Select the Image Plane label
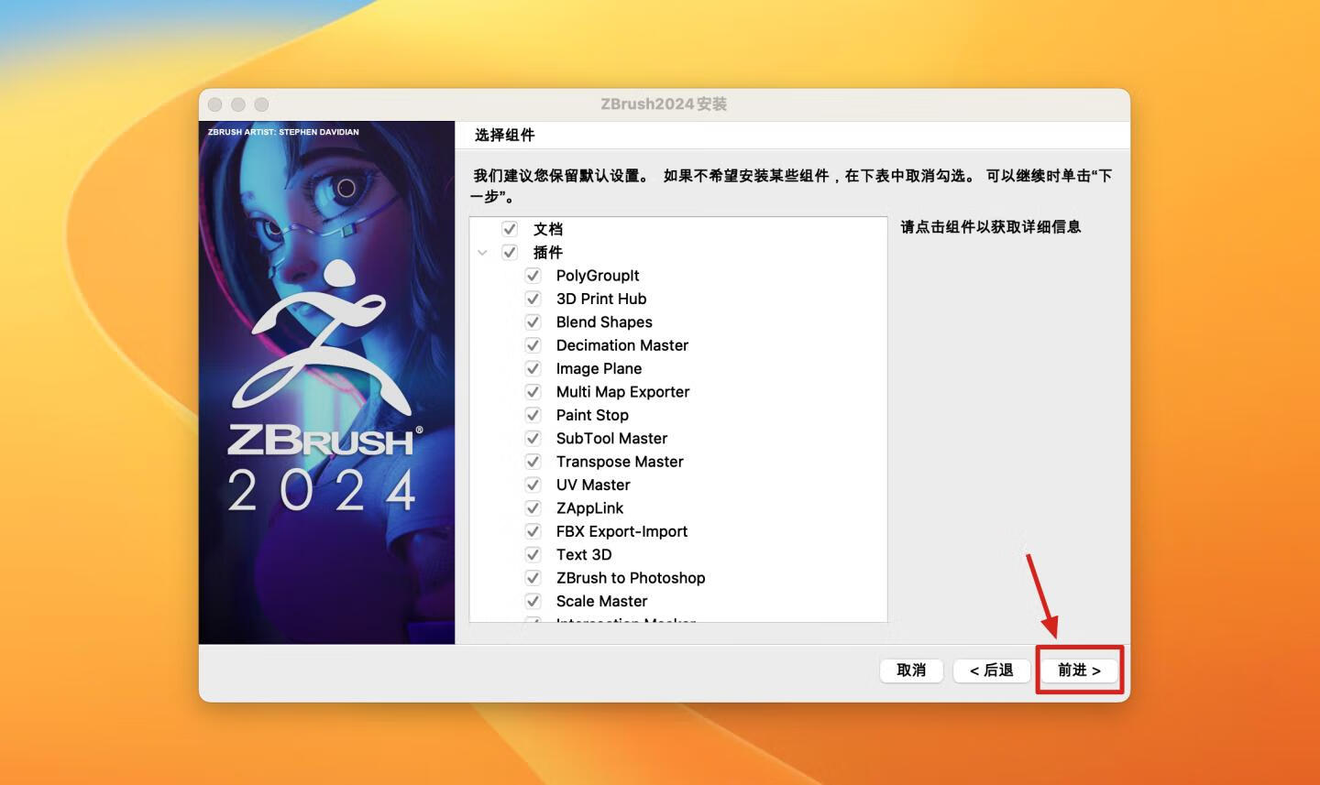Viewport: 1320px width, 785px height. pyautogui.click(x=599, y=368)
